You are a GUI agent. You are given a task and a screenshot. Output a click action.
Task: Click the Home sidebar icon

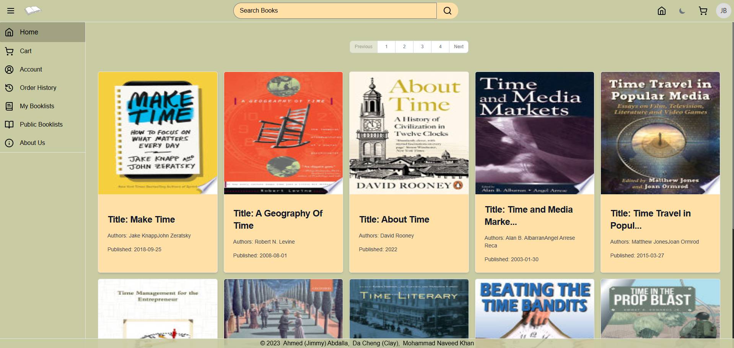tap(9, 32)
